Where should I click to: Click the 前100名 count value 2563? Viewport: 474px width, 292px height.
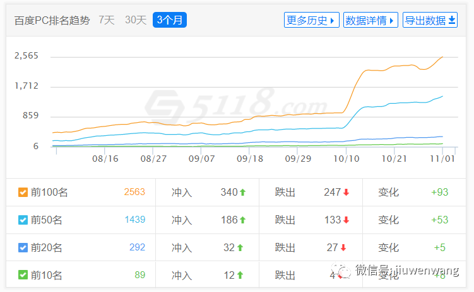click(x=134, y=192)
